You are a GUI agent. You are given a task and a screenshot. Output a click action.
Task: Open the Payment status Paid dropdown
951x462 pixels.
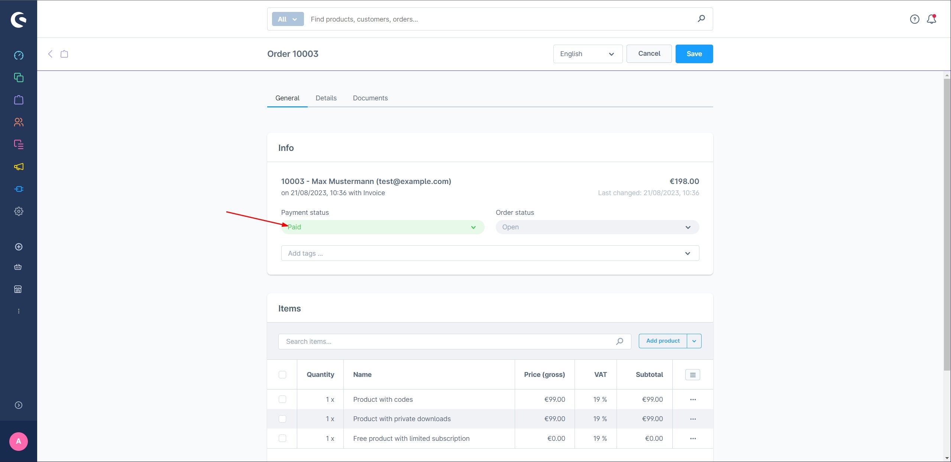tap(383, 227)
